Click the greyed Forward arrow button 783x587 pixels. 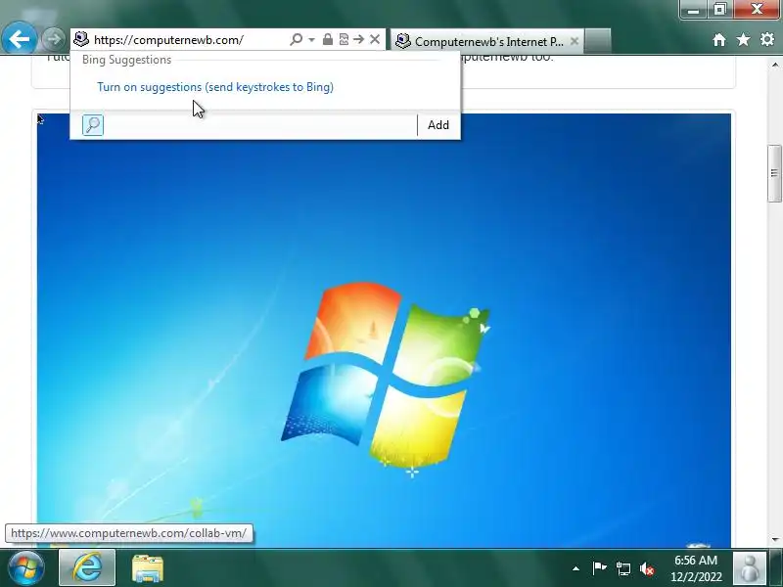(53, 39)
